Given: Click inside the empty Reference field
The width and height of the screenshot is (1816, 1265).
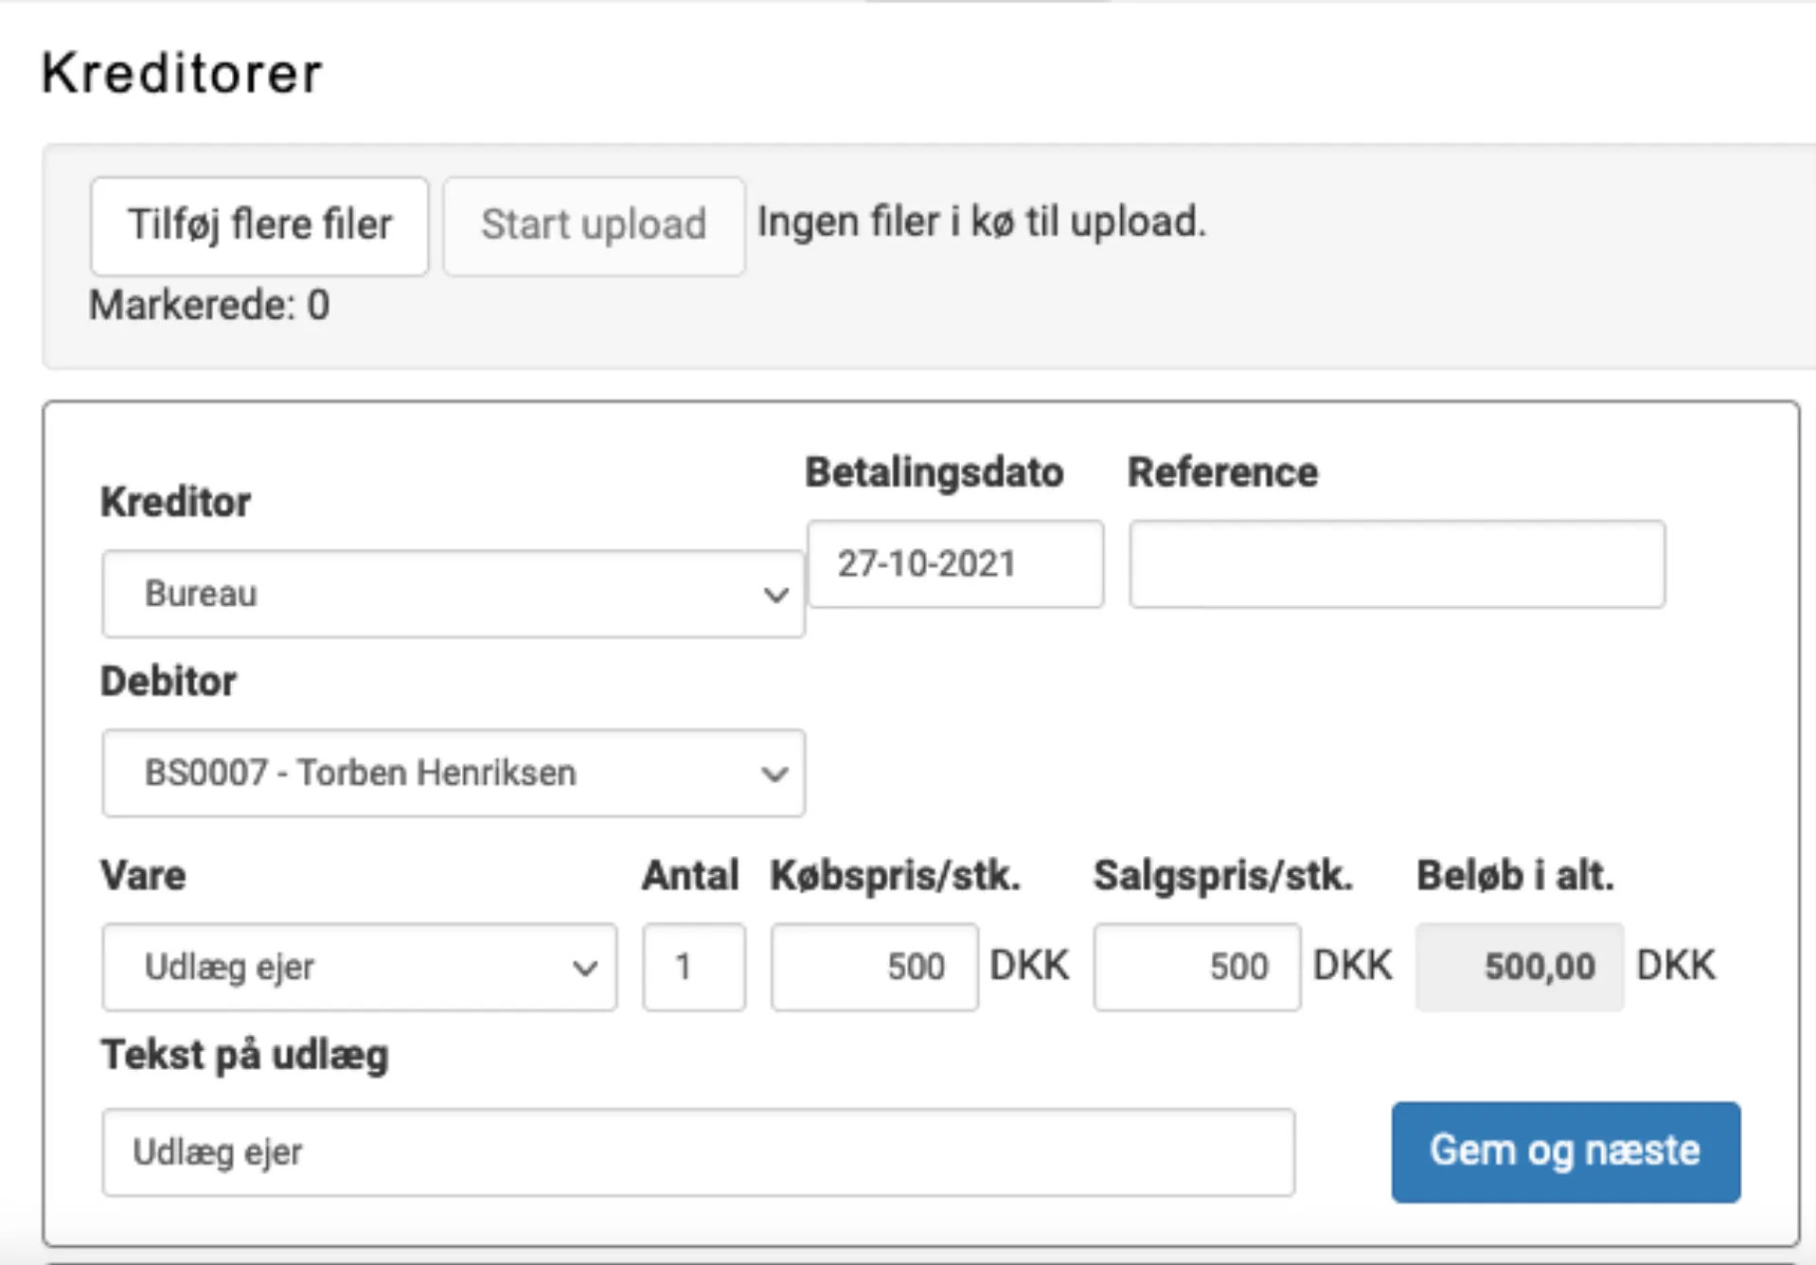Looking at the screenshot, I should click(x=1396, y=563).
